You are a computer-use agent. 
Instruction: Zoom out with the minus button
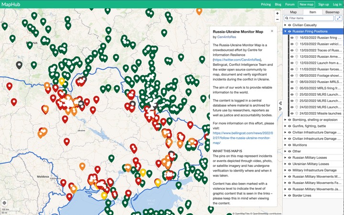[277, 19]
